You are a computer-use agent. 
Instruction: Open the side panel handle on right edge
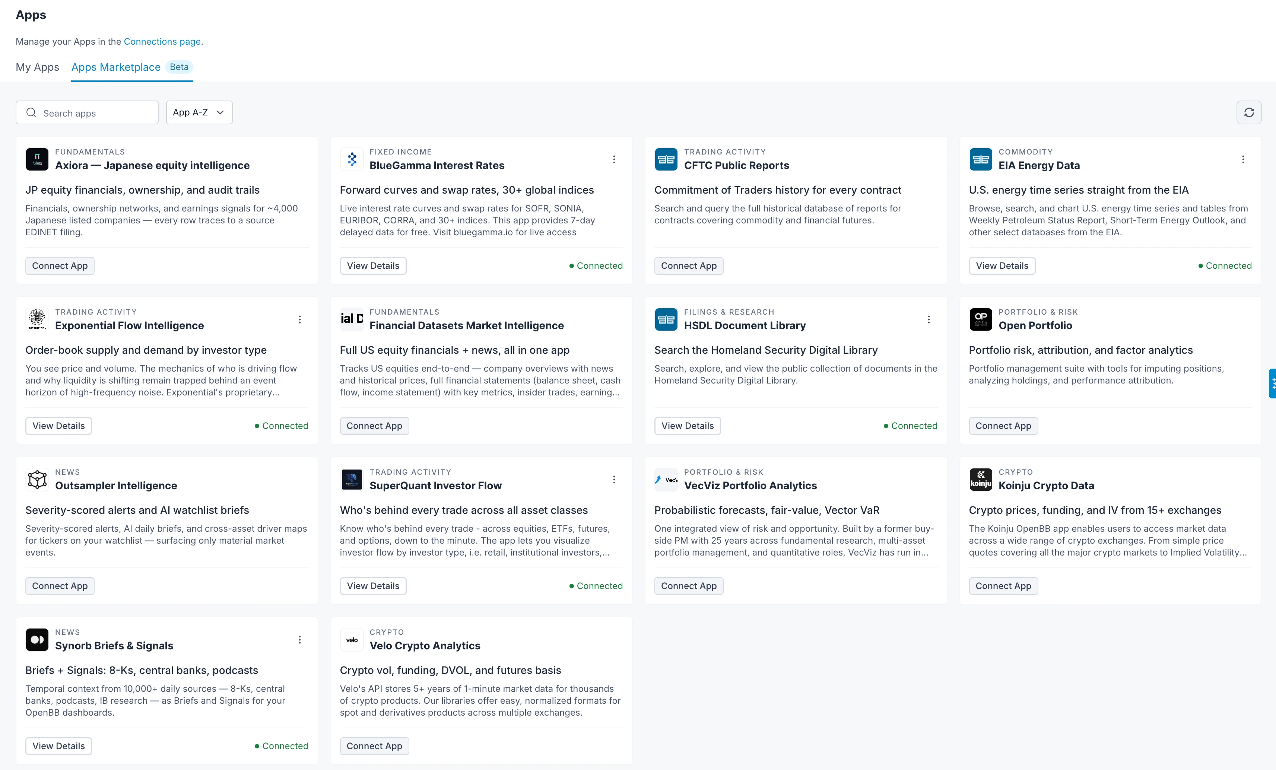1272,383
